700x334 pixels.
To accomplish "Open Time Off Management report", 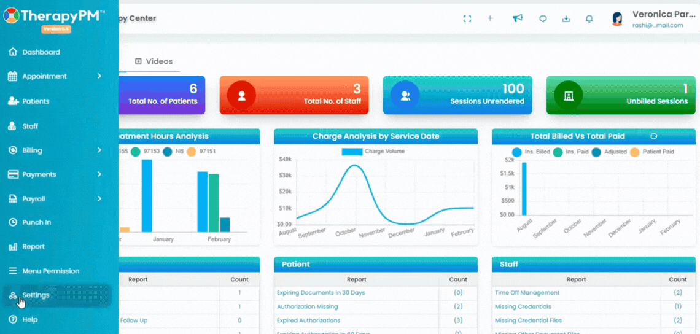I will [x=527, y=293].
